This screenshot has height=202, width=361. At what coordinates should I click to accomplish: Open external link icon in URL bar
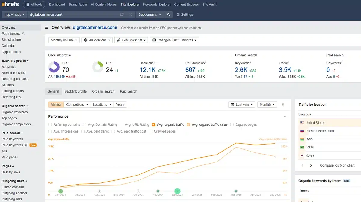pos(122,14)
